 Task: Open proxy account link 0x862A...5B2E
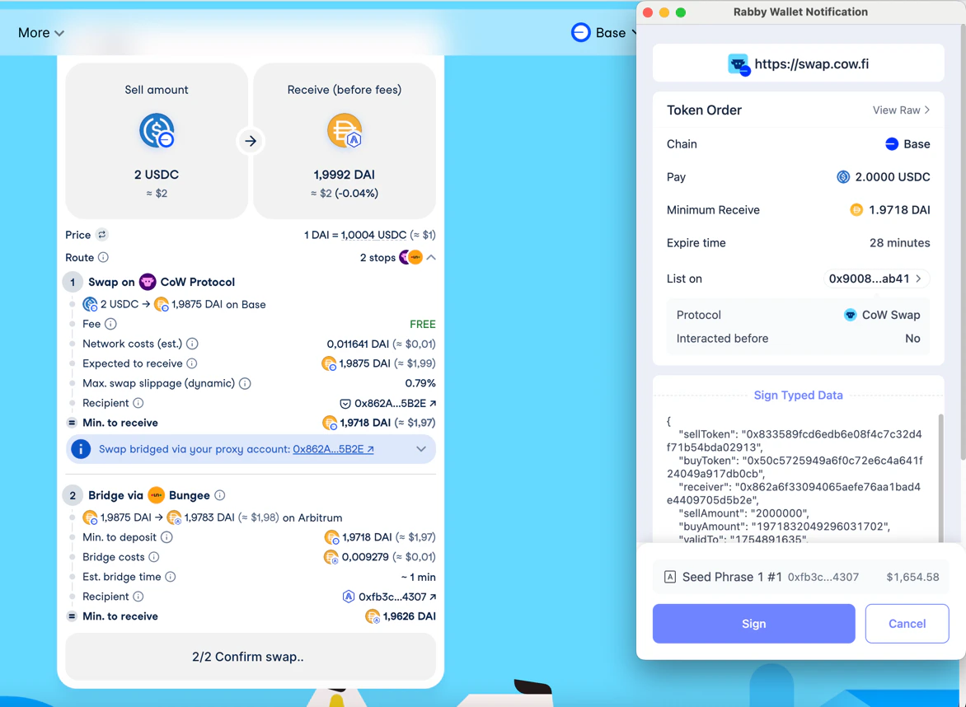pos(333,449)
